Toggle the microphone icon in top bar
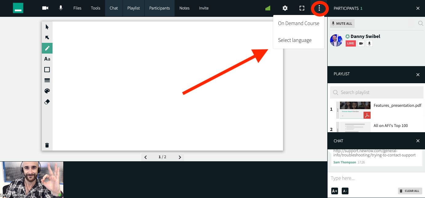Screen dimensions: 425x198 [x=61, y=8]
